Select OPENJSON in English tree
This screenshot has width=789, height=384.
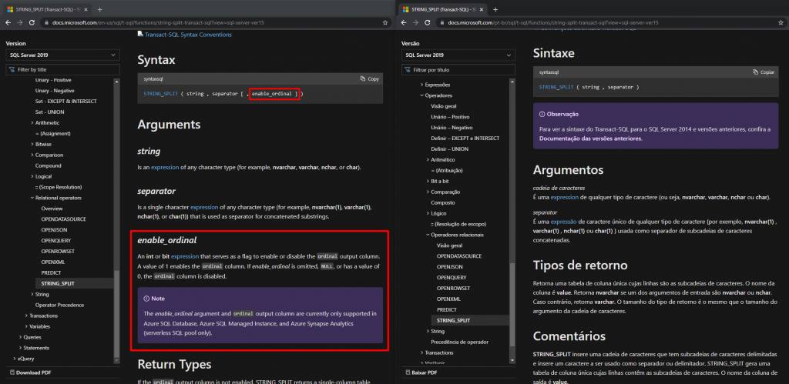click(x=53, y=229)
